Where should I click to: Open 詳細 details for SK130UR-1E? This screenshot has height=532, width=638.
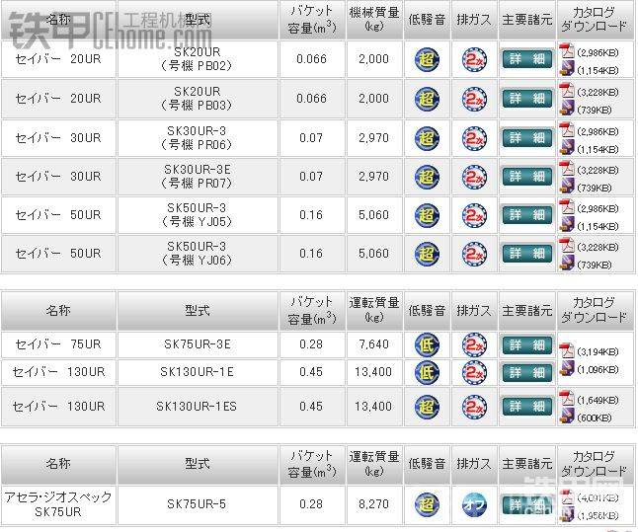click(x=527, y=372)
